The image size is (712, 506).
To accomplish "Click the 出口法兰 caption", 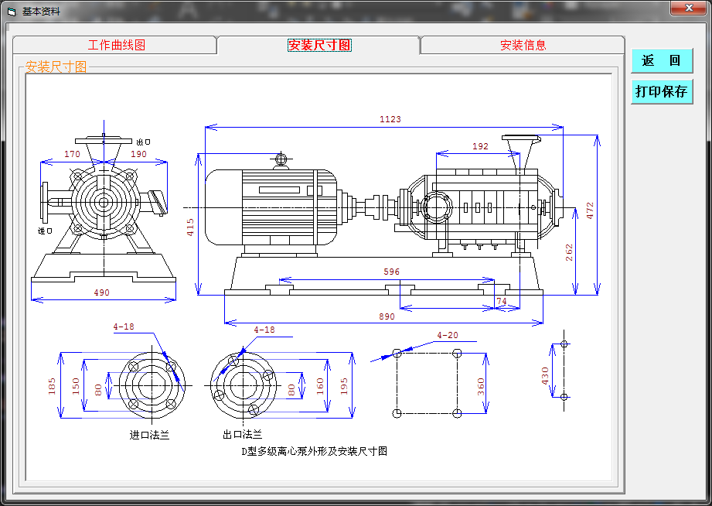I will [x=243, y=435].
